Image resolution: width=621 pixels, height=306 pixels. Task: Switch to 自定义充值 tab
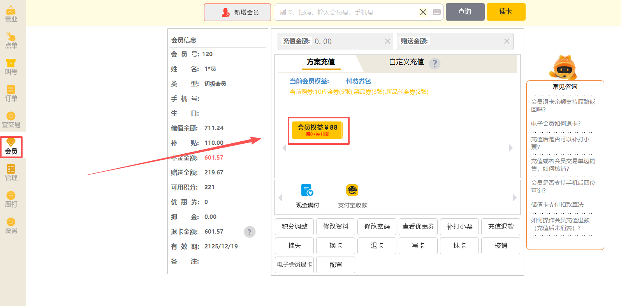point(406,62)
